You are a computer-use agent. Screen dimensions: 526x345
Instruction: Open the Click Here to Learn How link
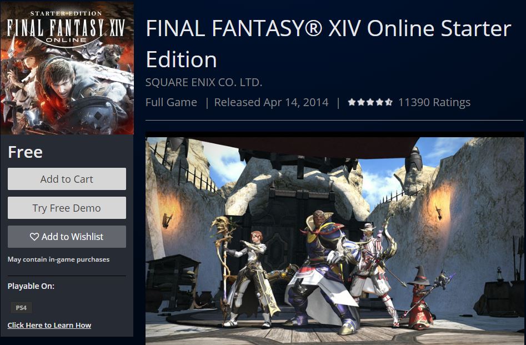pyautogui.click(x=49, y=325)
